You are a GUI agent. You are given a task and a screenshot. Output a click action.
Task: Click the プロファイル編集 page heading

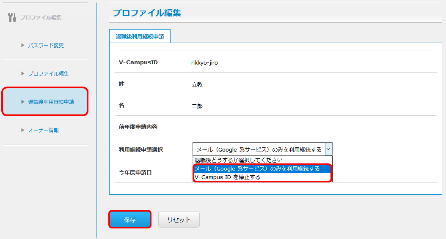pos(147,13)
